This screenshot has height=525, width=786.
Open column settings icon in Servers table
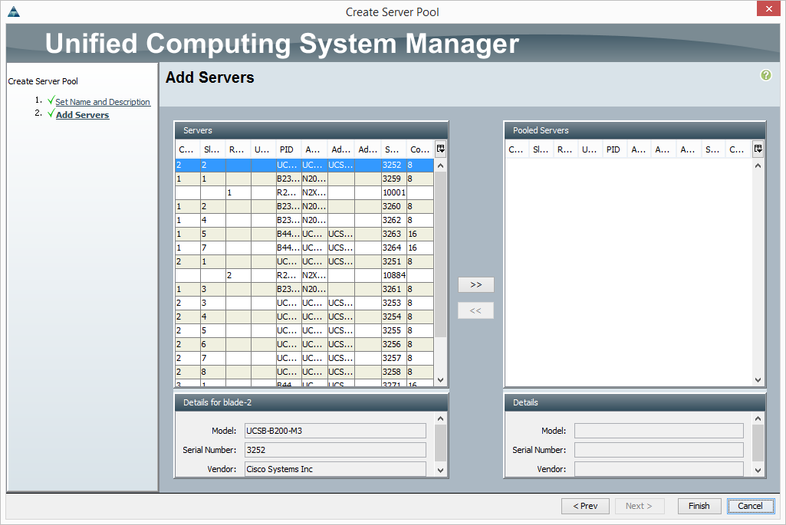point(441,149)
